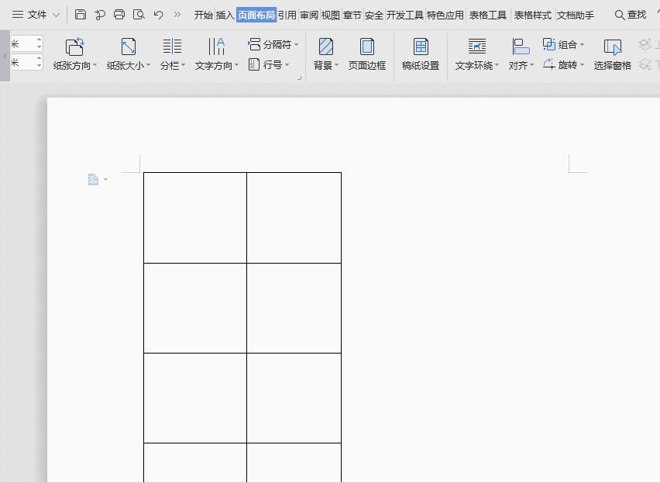
Task: Click the Undo icon in the toolbar
Action: click(x=159, y=14)
